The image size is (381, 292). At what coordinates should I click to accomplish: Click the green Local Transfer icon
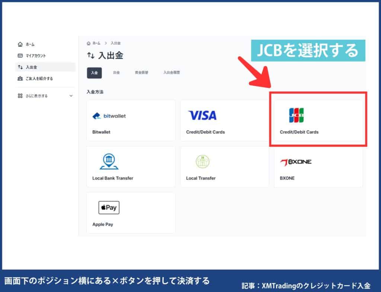tap(203, 162)
